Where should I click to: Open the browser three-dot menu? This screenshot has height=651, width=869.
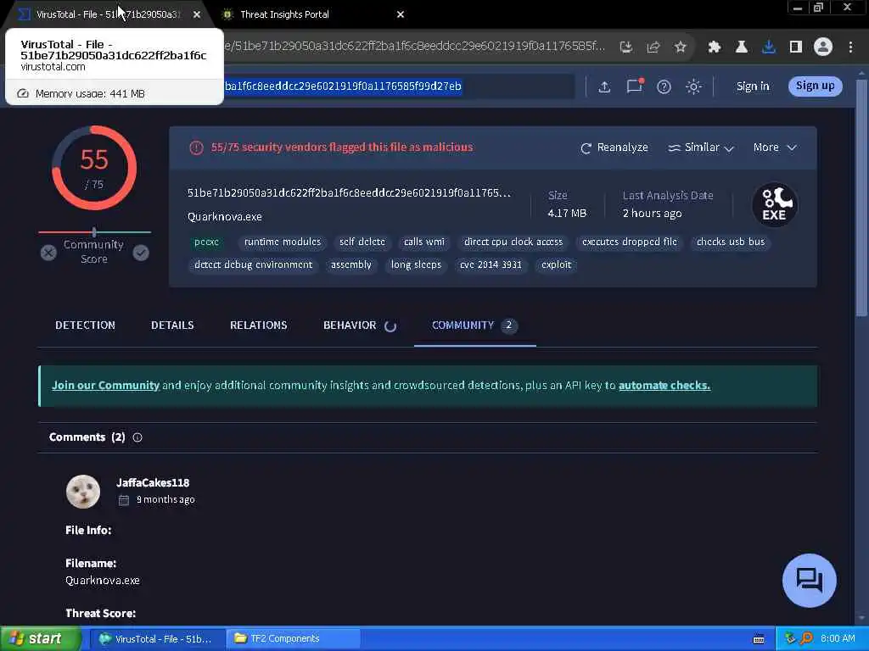click(x=850, y=47)
